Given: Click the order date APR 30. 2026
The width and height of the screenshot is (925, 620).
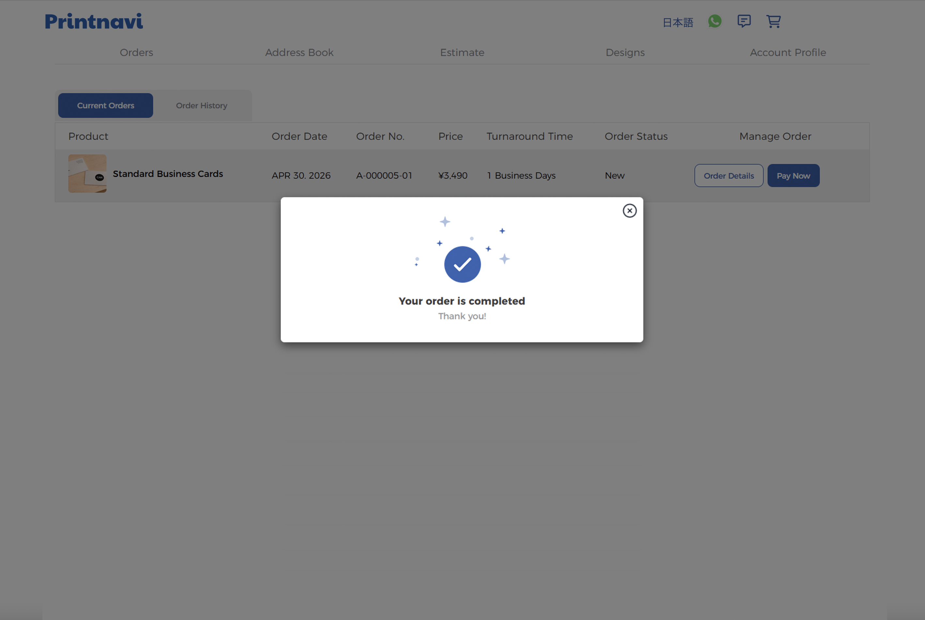Looking at the screenshot, I should tap(301, 176).
